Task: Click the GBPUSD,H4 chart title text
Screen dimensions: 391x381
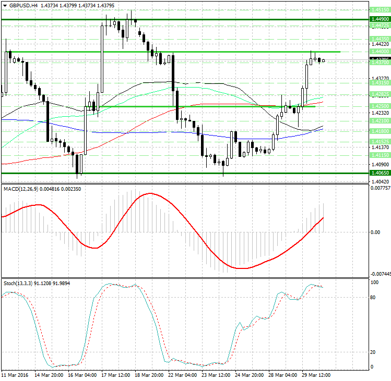Action: 23,5
